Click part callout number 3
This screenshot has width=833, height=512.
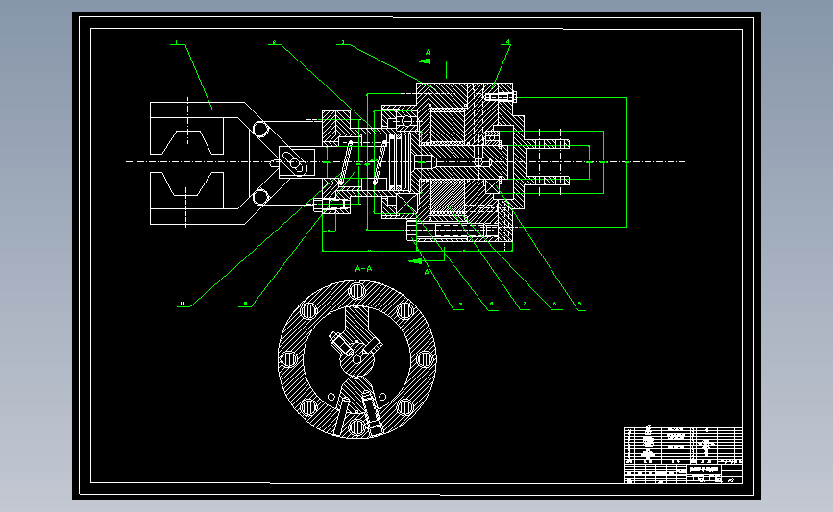343,42
